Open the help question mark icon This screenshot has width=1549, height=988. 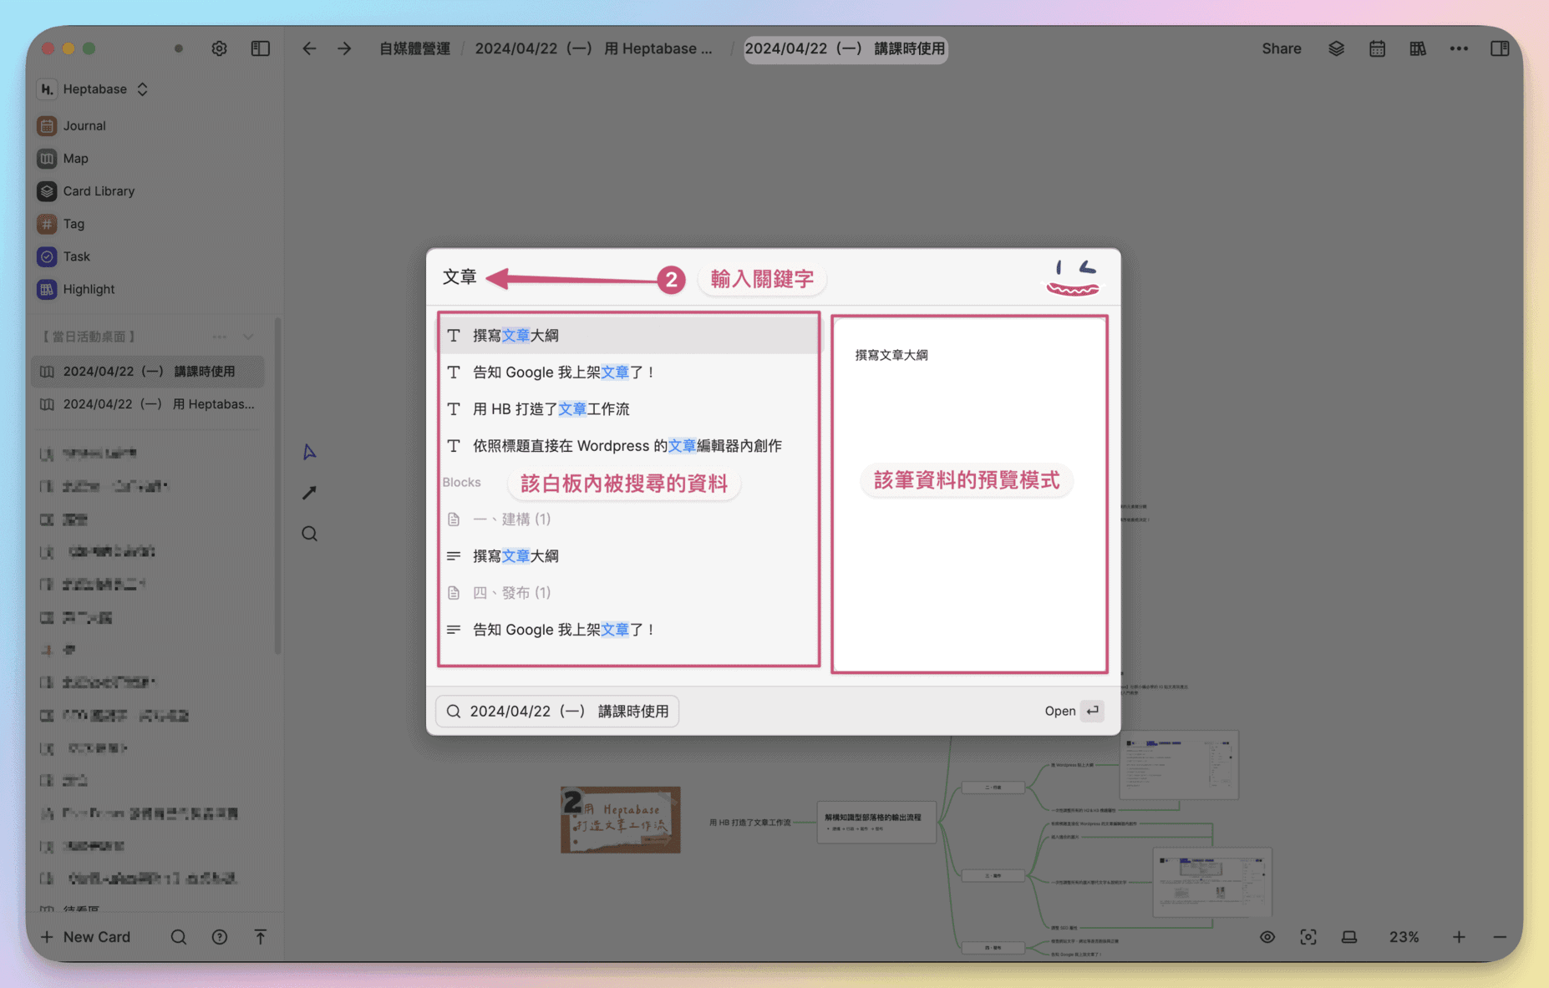click(x=220, y=937)
